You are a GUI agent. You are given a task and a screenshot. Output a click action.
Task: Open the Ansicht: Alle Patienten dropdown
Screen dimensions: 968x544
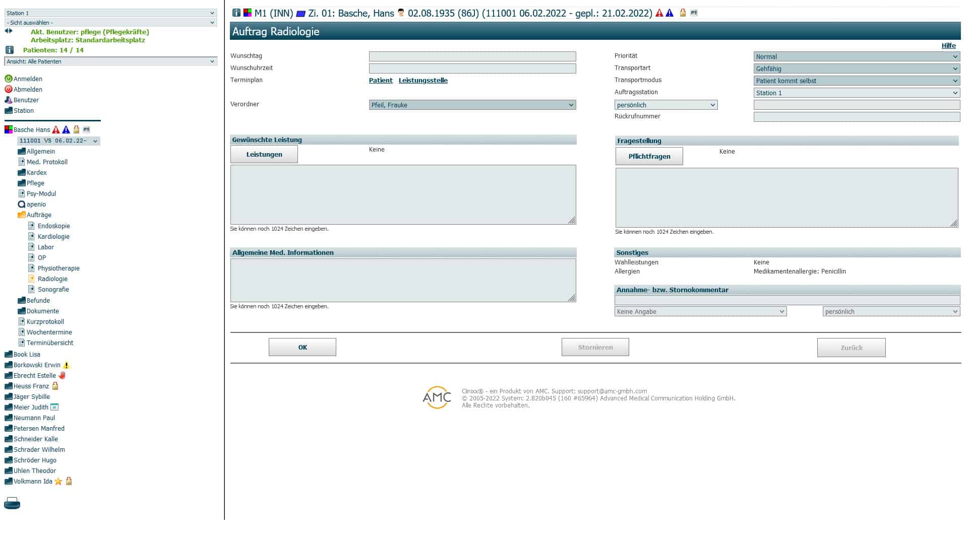click(x=110, y=61)
